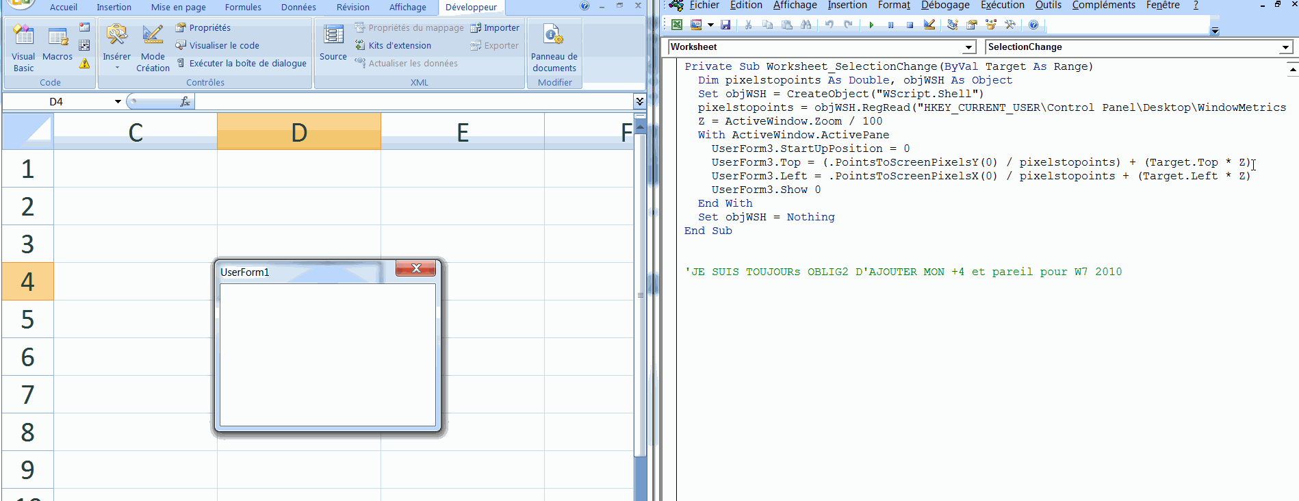The width and height of the screenshot is (1299, 501).
Task: Close the UserForm1 window
Action: pos(416,268)
